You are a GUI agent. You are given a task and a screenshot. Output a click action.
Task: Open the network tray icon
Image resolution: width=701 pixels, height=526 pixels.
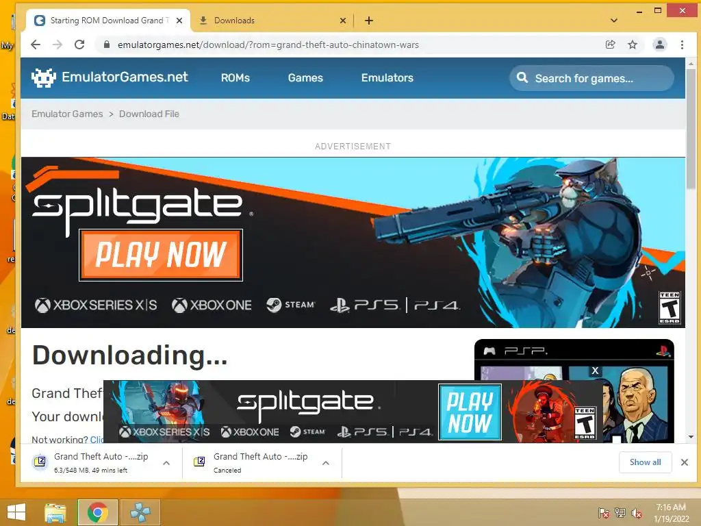pyautogui.click(x=620, y=513)
